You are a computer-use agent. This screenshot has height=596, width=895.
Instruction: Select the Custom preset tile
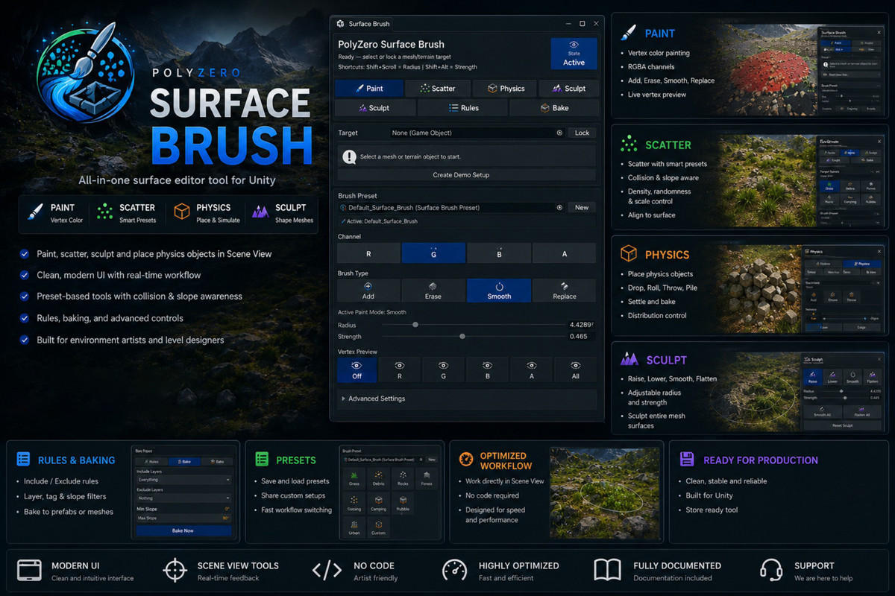(379, 527)
